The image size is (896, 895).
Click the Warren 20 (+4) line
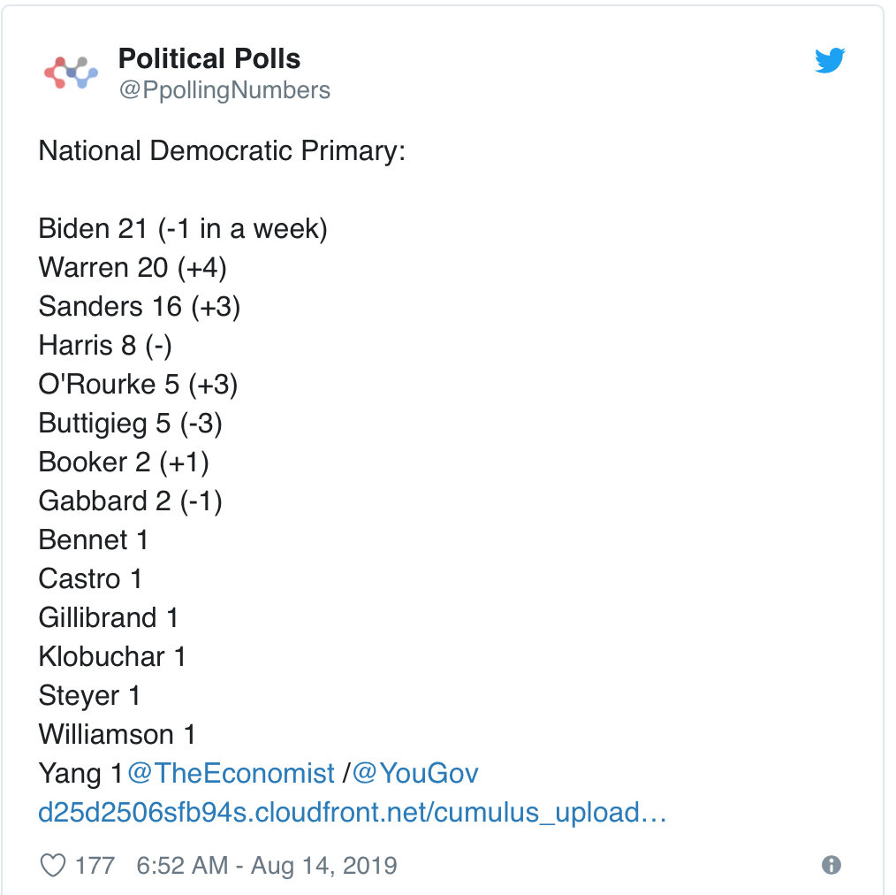133,268
